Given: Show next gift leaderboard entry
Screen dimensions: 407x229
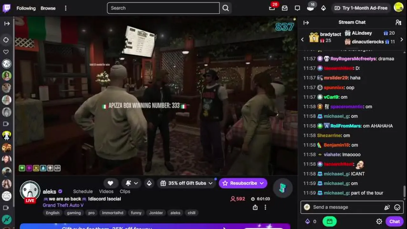Looking at the screenshot, I should click(x=402, y=39).
